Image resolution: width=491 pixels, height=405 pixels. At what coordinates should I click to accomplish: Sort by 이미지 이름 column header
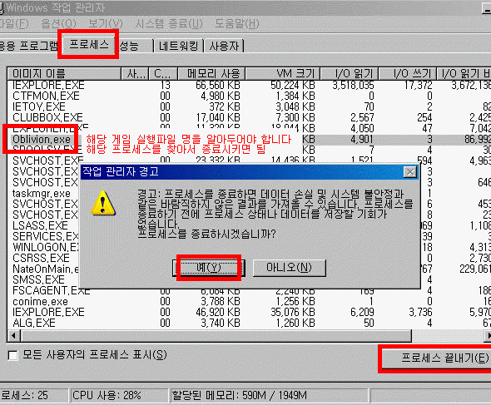click(x=64, y=73)
